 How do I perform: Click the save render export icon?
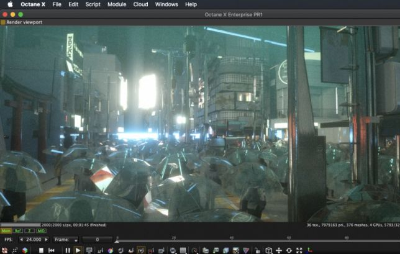[216, 250]
